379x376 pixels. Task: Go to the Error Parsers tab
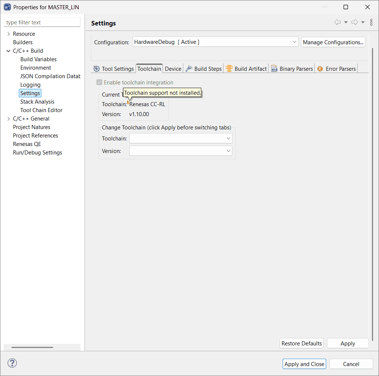pos(337,69)
